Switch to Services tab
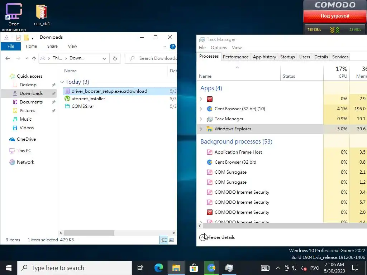367x275 pixels. pos(340,57)
